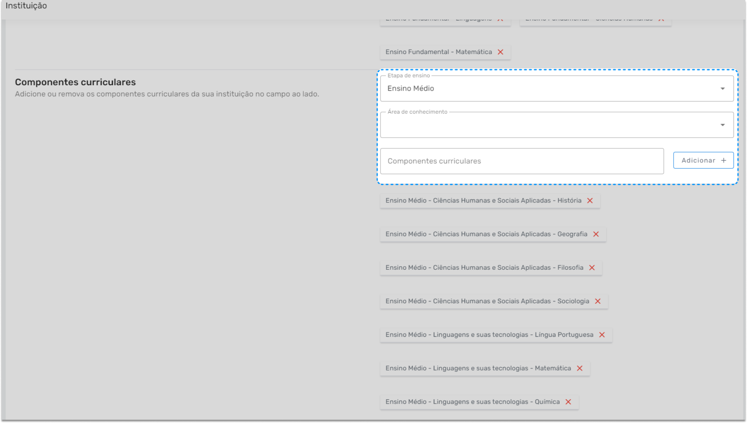Click the Língua Portuguesa chip text

pos(489,335)
